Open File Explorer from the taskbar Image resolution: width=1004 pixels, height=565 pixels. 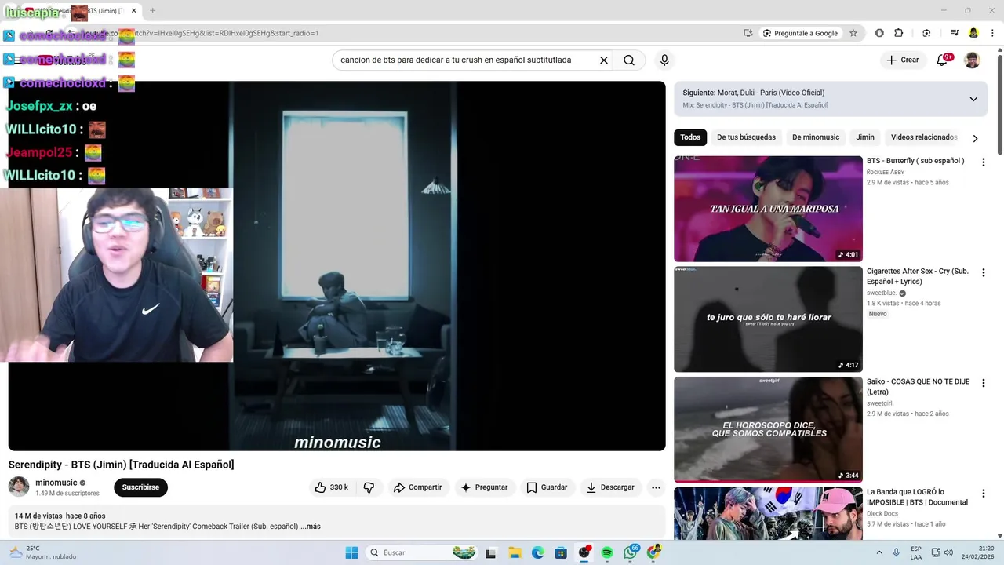515,552
